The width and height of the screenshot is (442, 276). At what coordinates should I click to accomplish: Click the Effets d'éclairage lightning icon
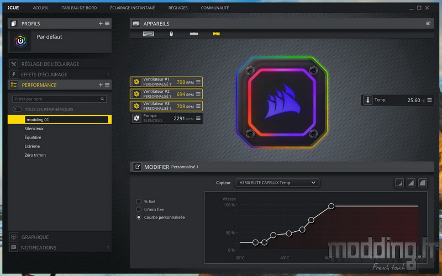pyautogui.click(x=13, y=75)
